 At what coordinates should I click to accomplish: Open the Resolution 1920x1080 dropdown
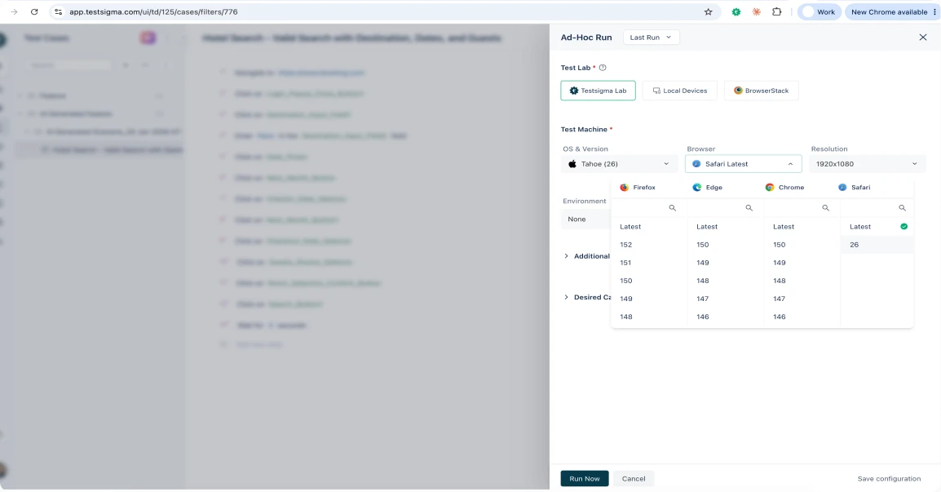point(867,164)
